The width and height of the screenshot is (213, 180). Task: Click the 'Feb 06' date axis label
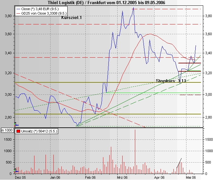(x=90, y=177)
